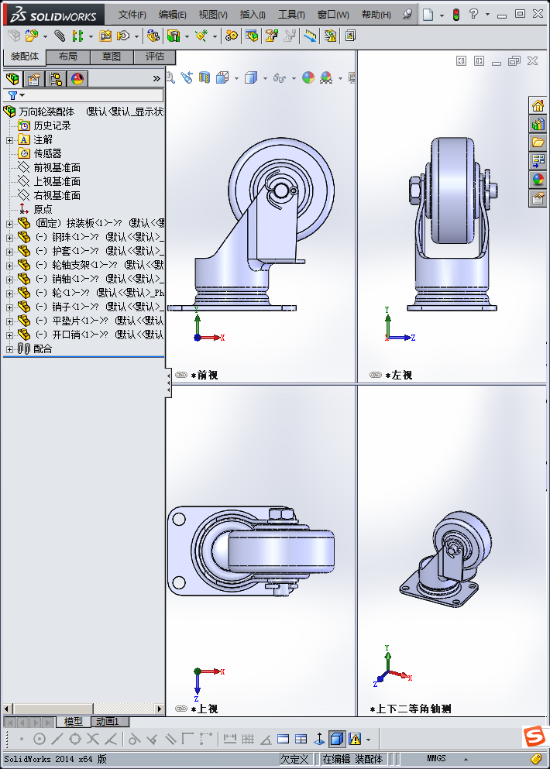Toggle link views icon in 前视 viewport
The height and width of the screenshot is (769, 550).
click(181, 375)
